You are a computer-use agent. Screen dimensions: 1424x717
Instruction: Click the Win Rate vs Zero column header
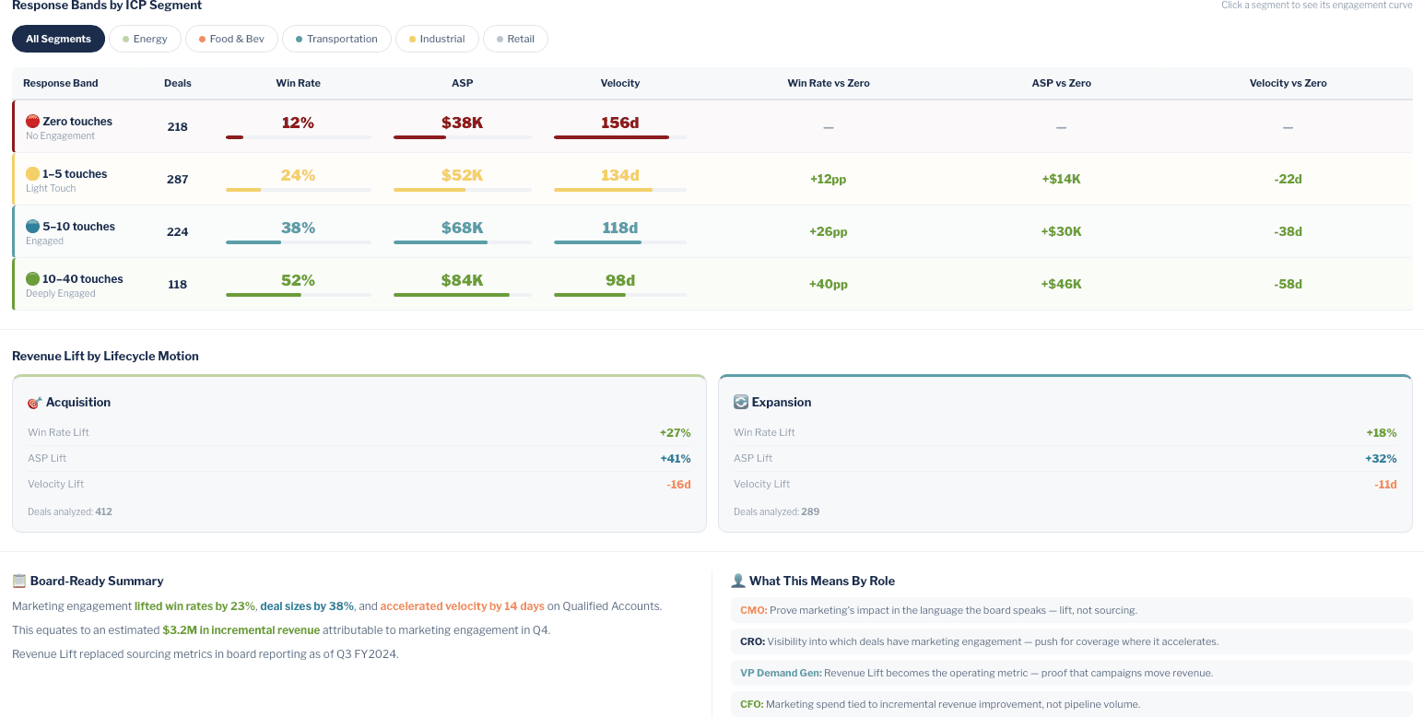828,83
